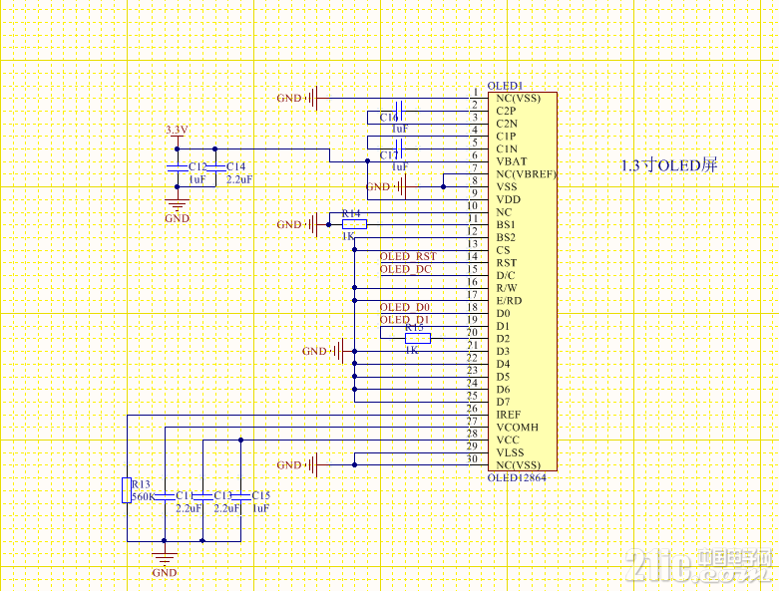This screenshot has height=591, width=779.
Task: Click the OLED_DC net label
Action: pyautogui.click(x=405, y=269)
